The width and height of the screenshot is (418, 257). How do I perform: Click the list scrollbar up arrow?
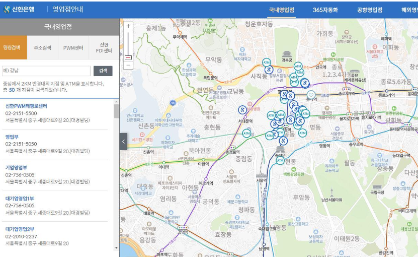pos(116,102)
